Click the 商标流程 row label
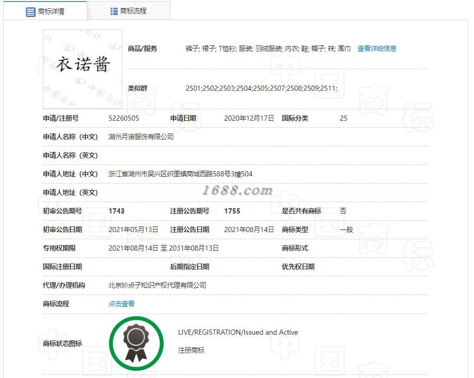The image size is (474, 378). tap(56, 304)
